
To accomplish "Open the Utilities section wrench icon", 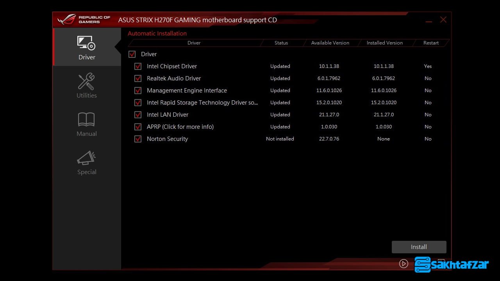I will tap(86, 82).
